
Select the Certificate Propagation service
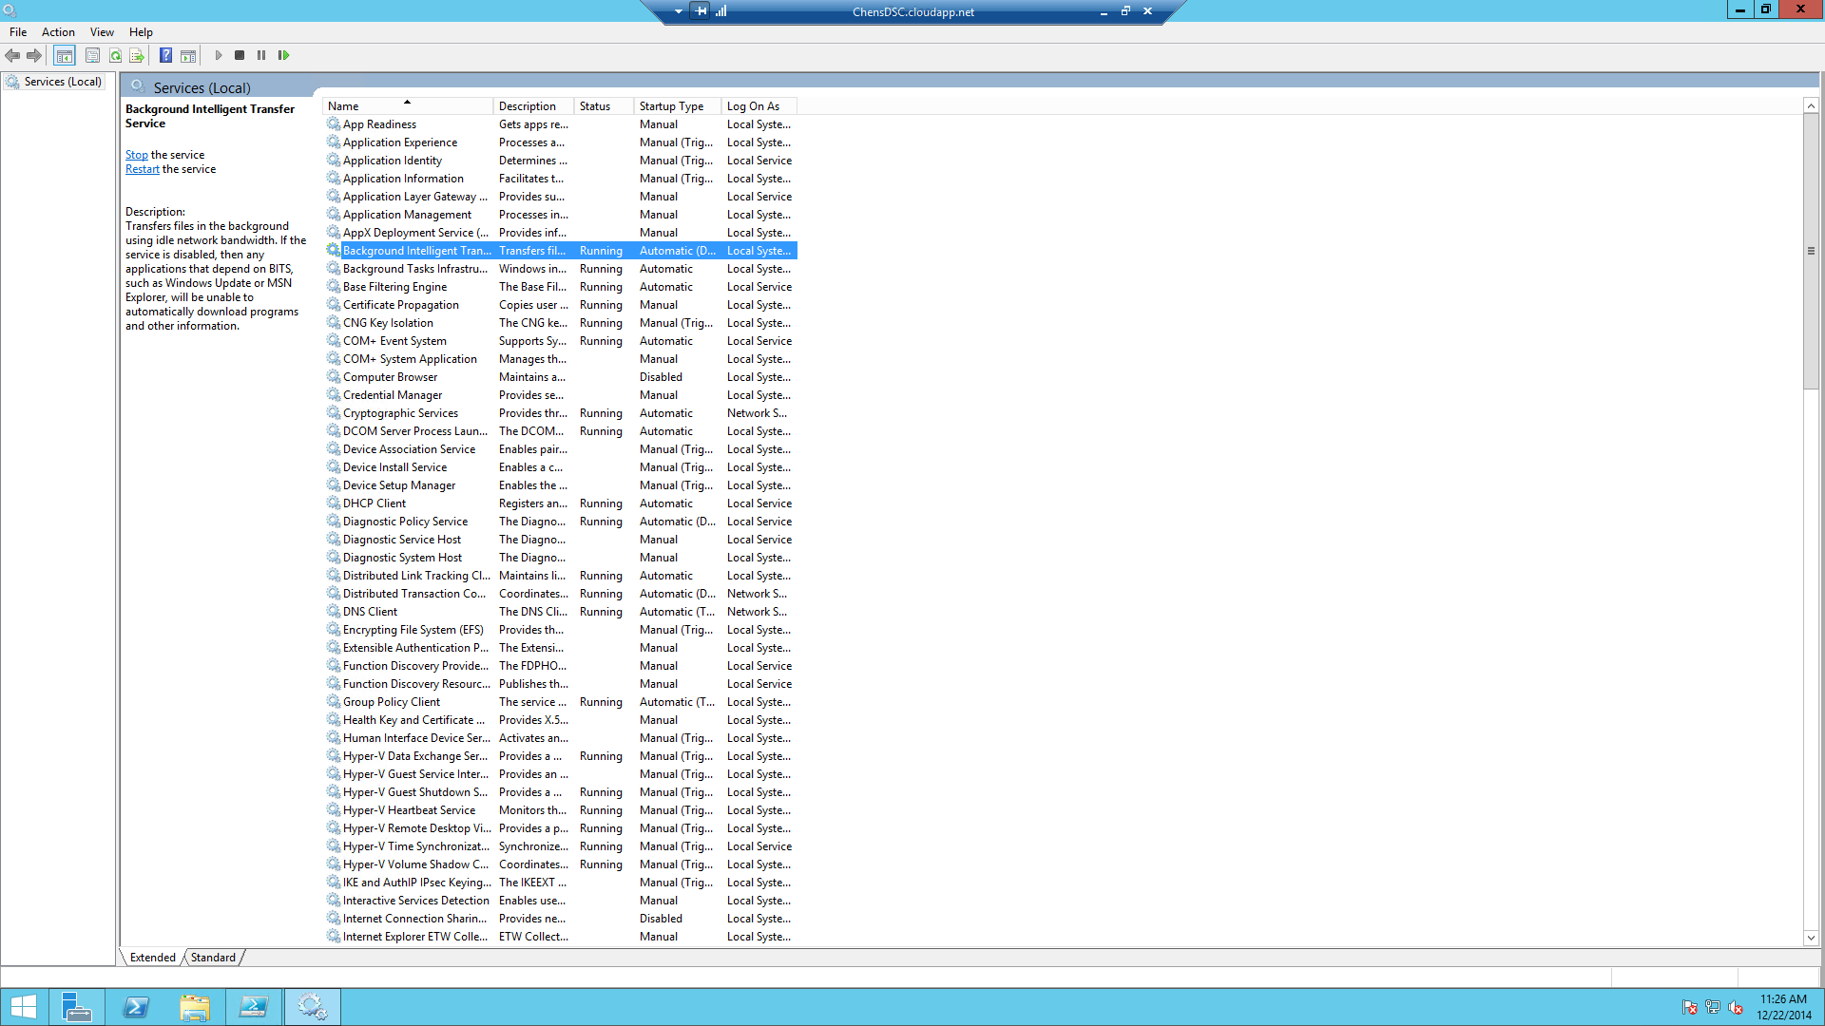[x=560, y=305]
